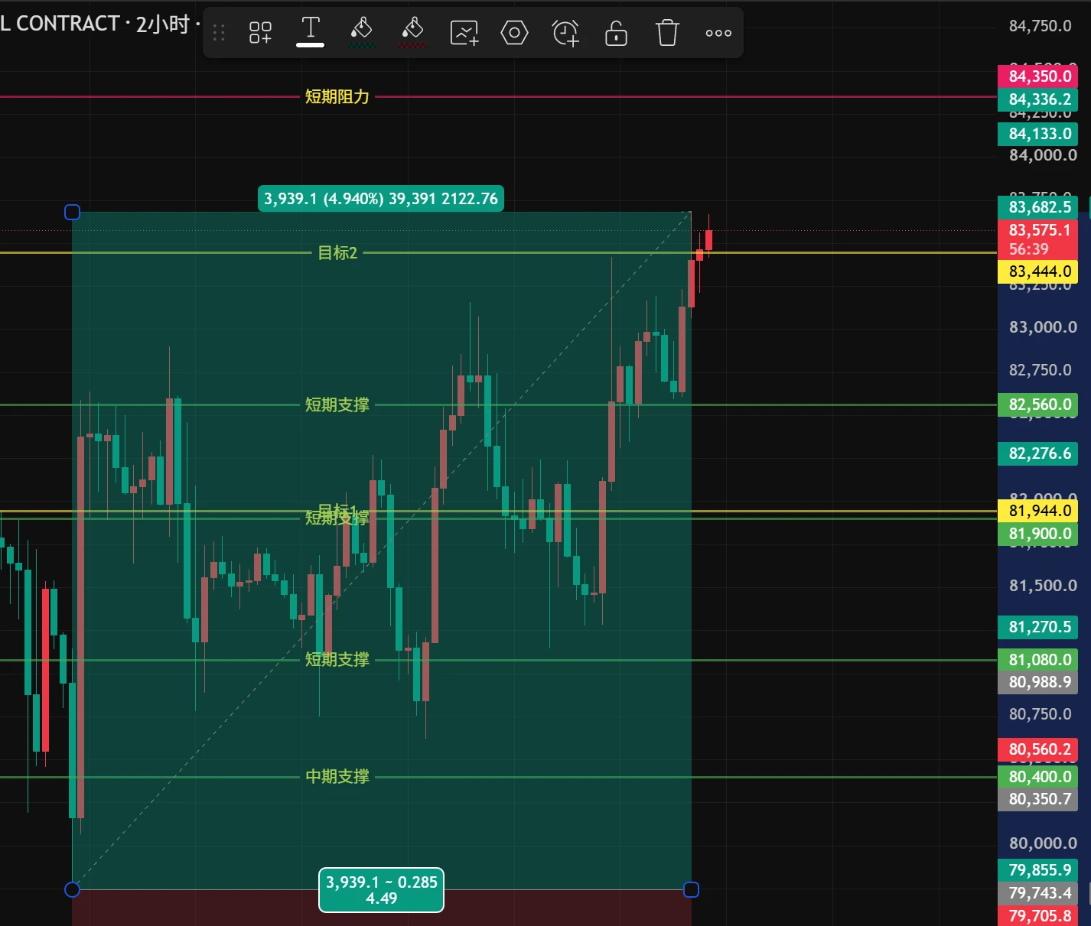1091x926 pixels.
Task: Click the 79,855.9 price label
Action: (x=1038, y=870)
